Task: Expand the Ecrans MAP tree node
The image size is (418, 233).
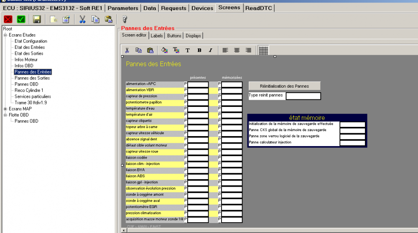Action: (5, 109)
